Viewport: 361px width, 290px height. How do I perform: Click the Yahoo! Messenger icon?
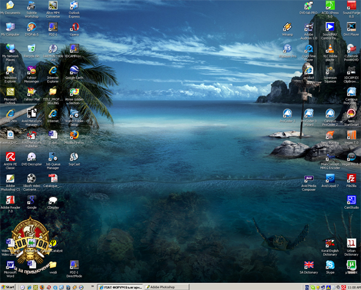[x=31, y=70]
